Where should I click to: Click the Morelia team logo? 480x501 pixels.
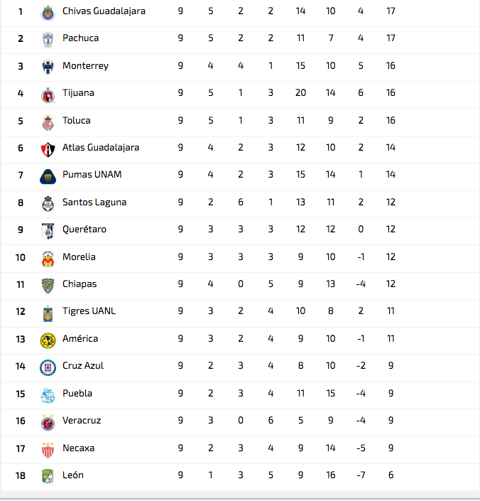(48, 259)
